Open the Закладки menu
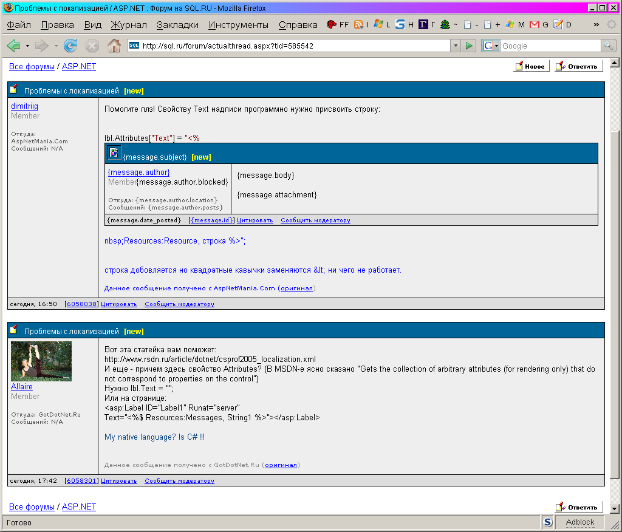Image resolution: width=622 pixels, height=532 pixels. (x=177, y=25)
